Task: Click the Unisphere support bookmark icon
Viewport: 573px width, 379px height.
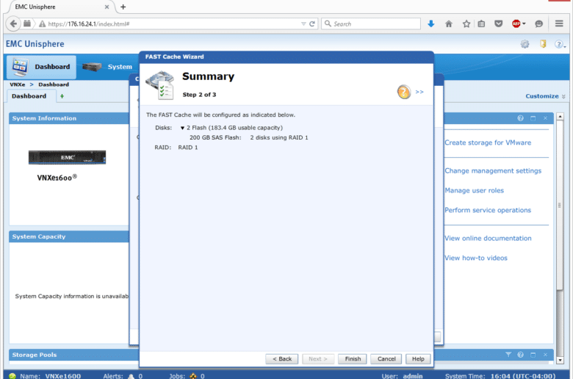Action: [x=543, y=44]
